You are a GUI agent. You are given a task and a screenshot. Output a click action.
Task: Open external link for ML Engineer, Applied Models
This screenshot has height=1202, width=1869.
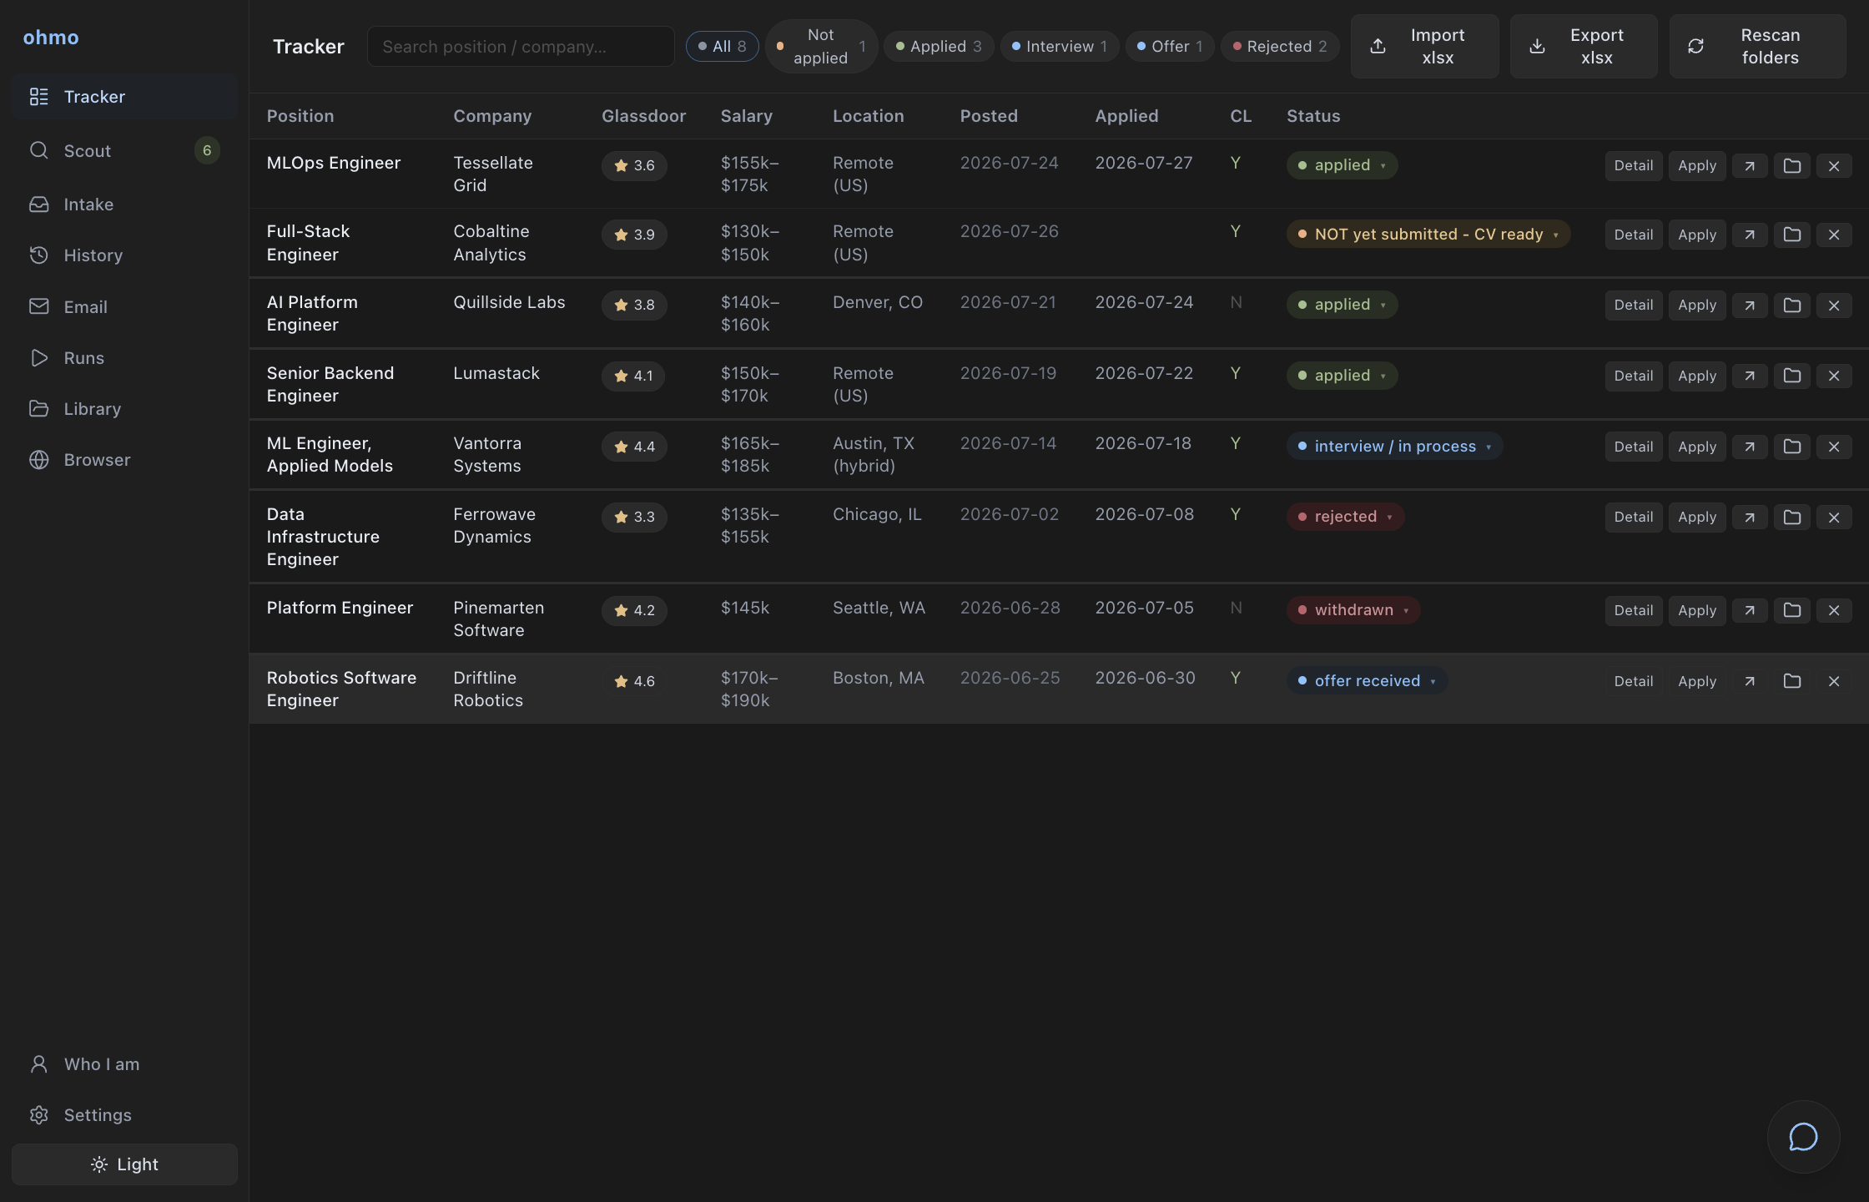[x=1750, y=447]
